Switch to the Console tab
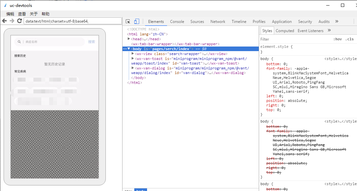 (x=177, y=22)
